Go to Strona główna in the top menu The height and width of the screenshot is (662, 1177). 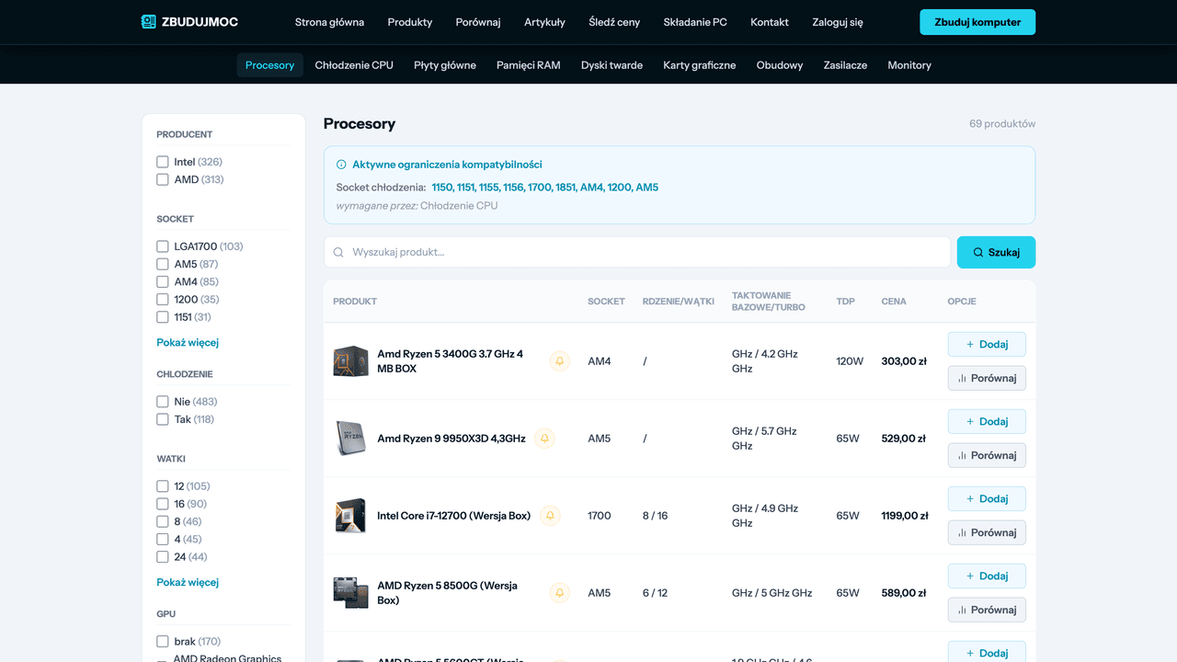tap(329, 22)
